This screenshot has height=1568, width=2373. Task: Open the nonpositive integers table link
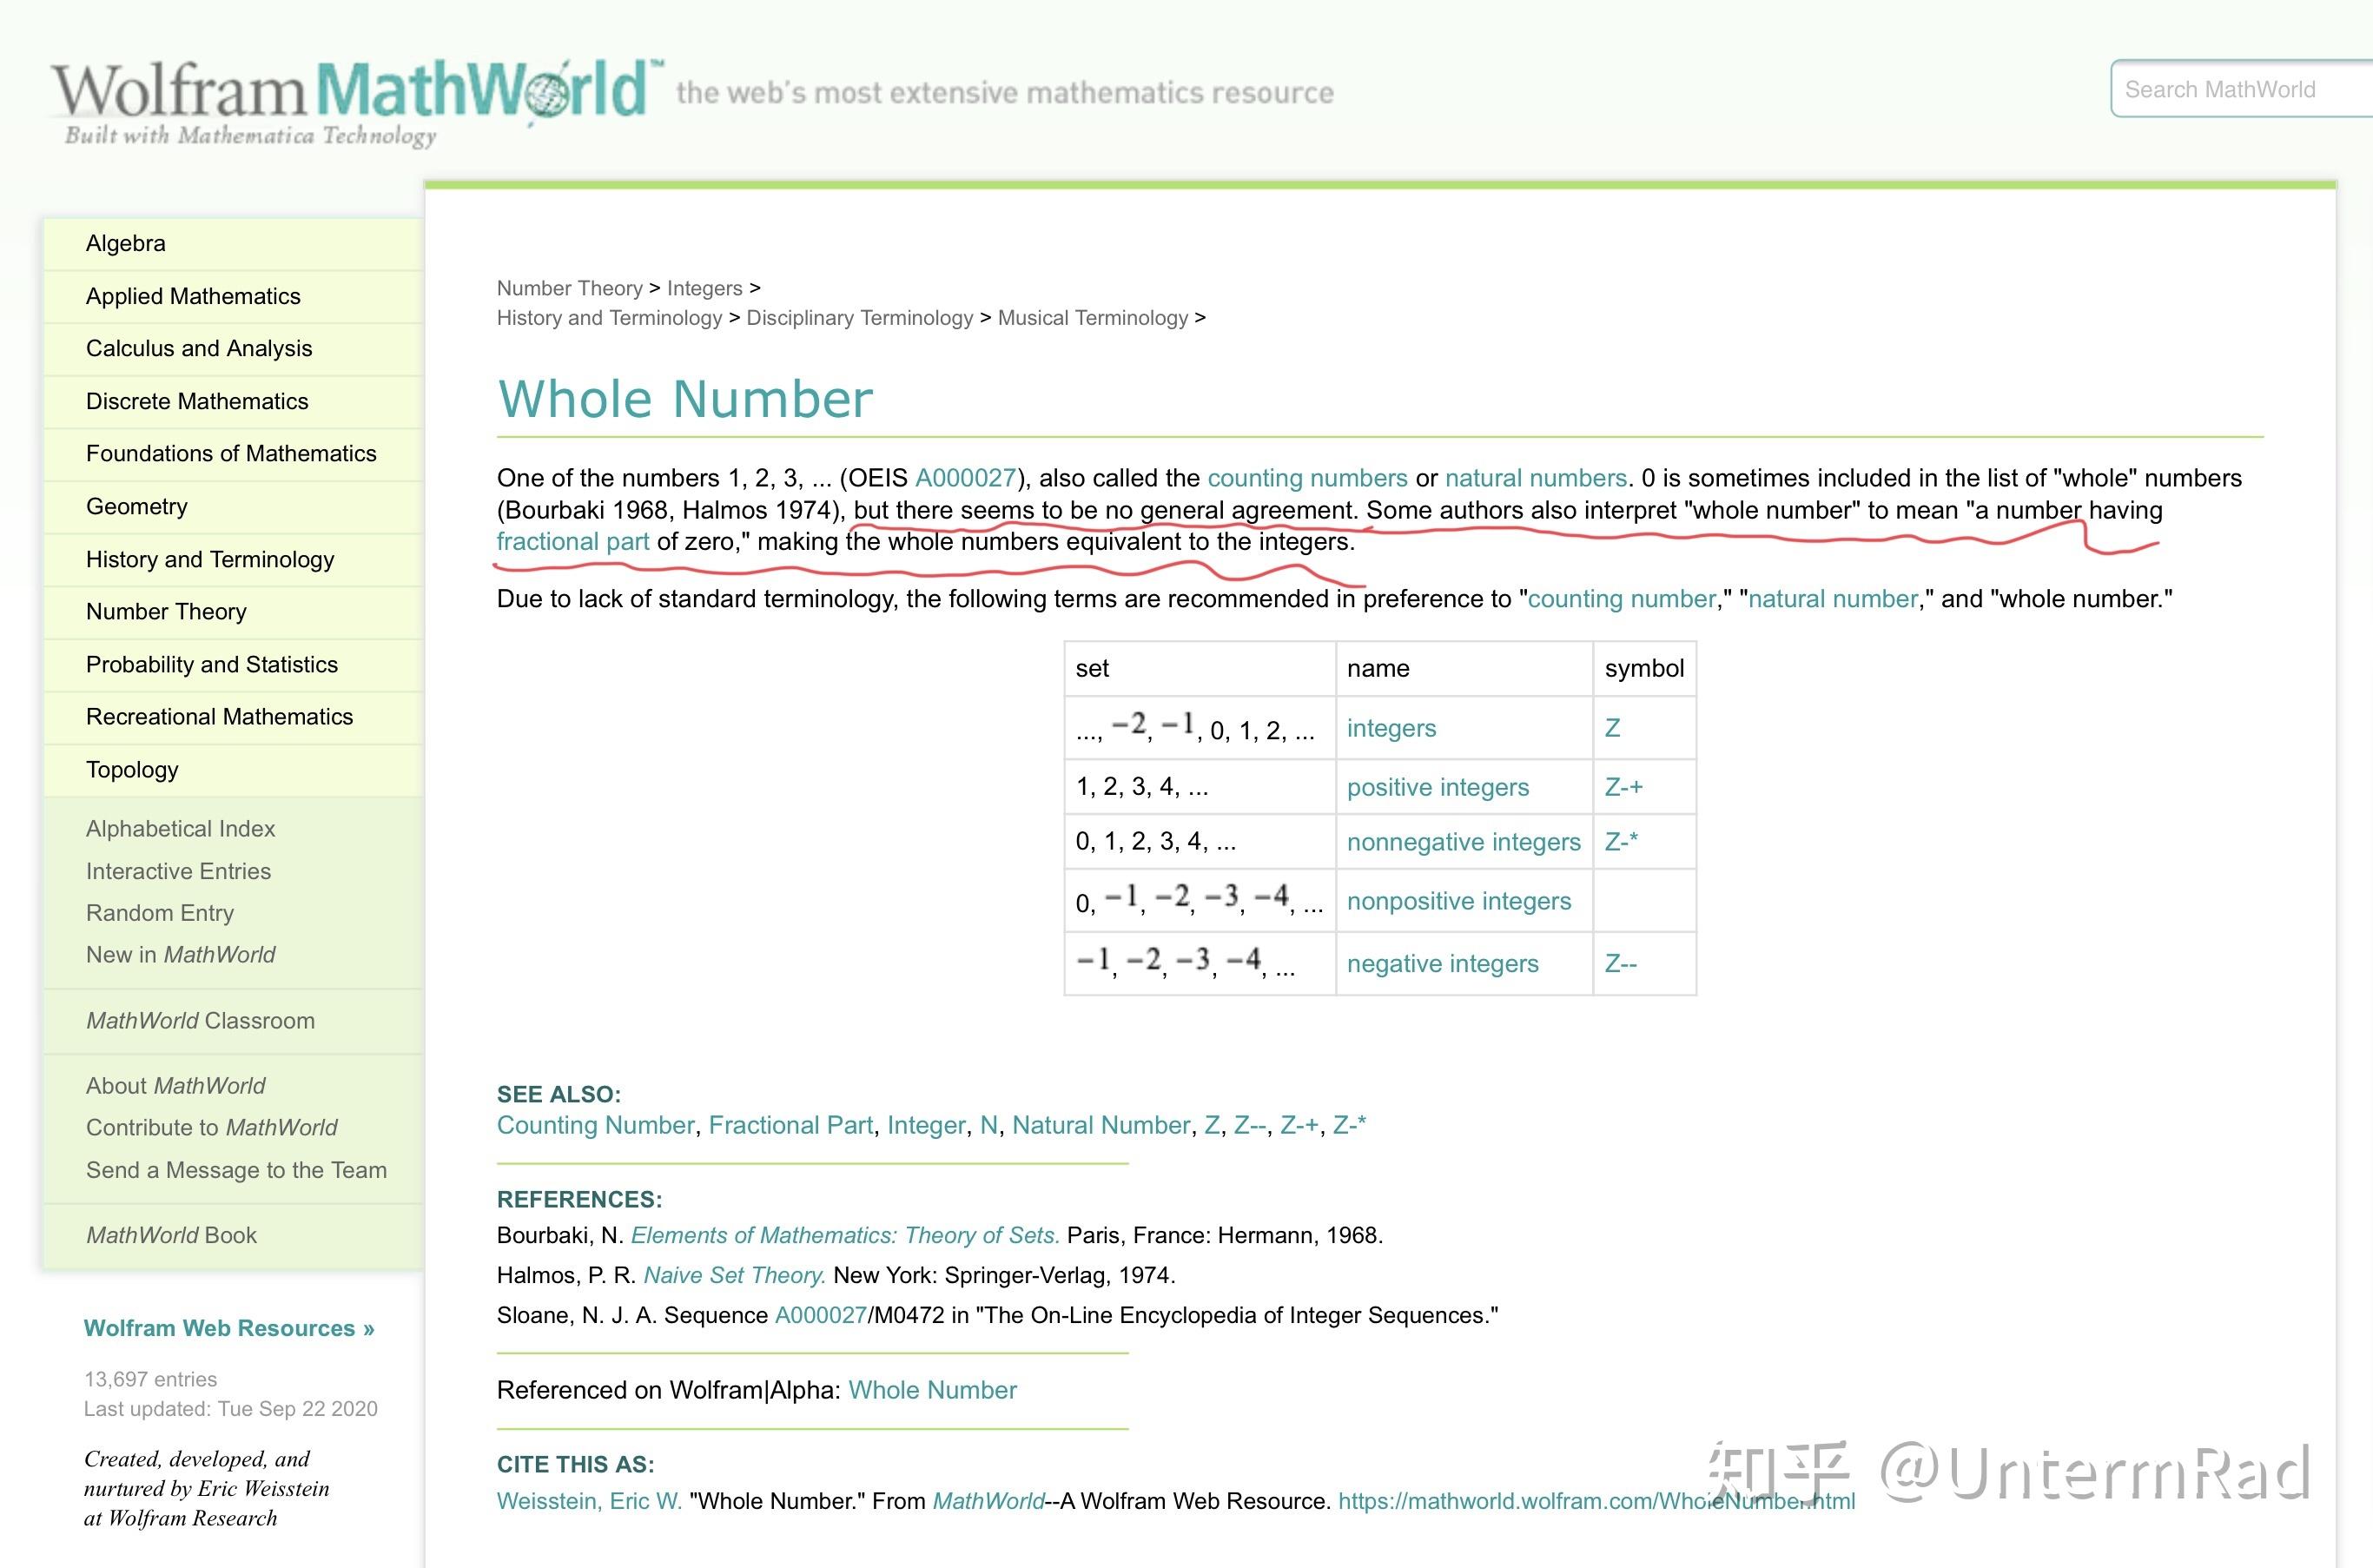[1458, 901]
